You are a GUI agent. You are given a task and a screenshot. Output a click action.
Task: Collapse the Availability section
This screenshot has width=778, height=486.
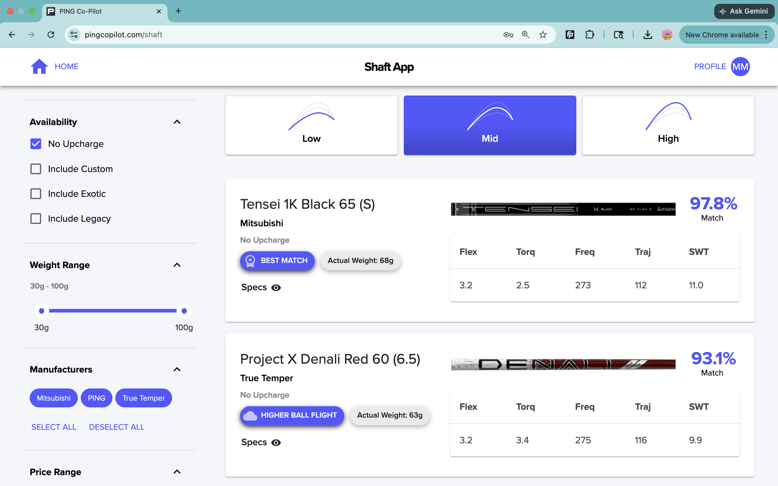[177, 122]
